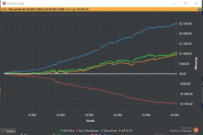Click the 'Hold'em Manager' branding text
This screenshot has height=135, width=203.
click(181, 131)
